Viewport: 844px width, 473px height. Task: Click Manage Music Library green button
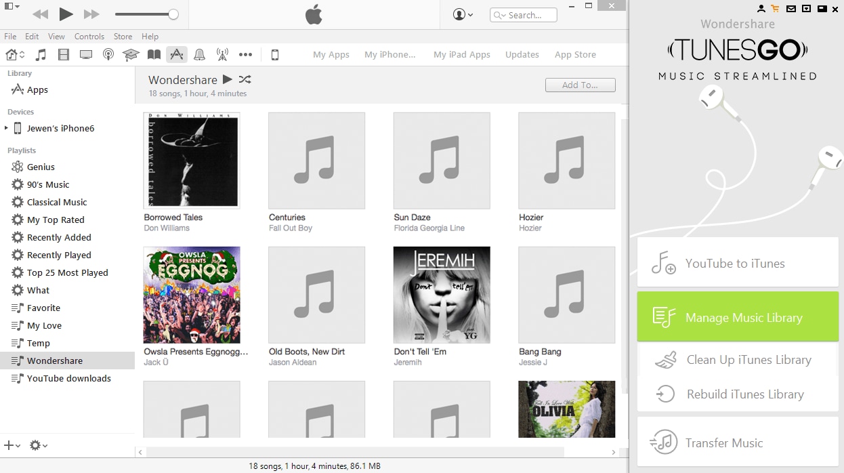[x=738, y=316]
